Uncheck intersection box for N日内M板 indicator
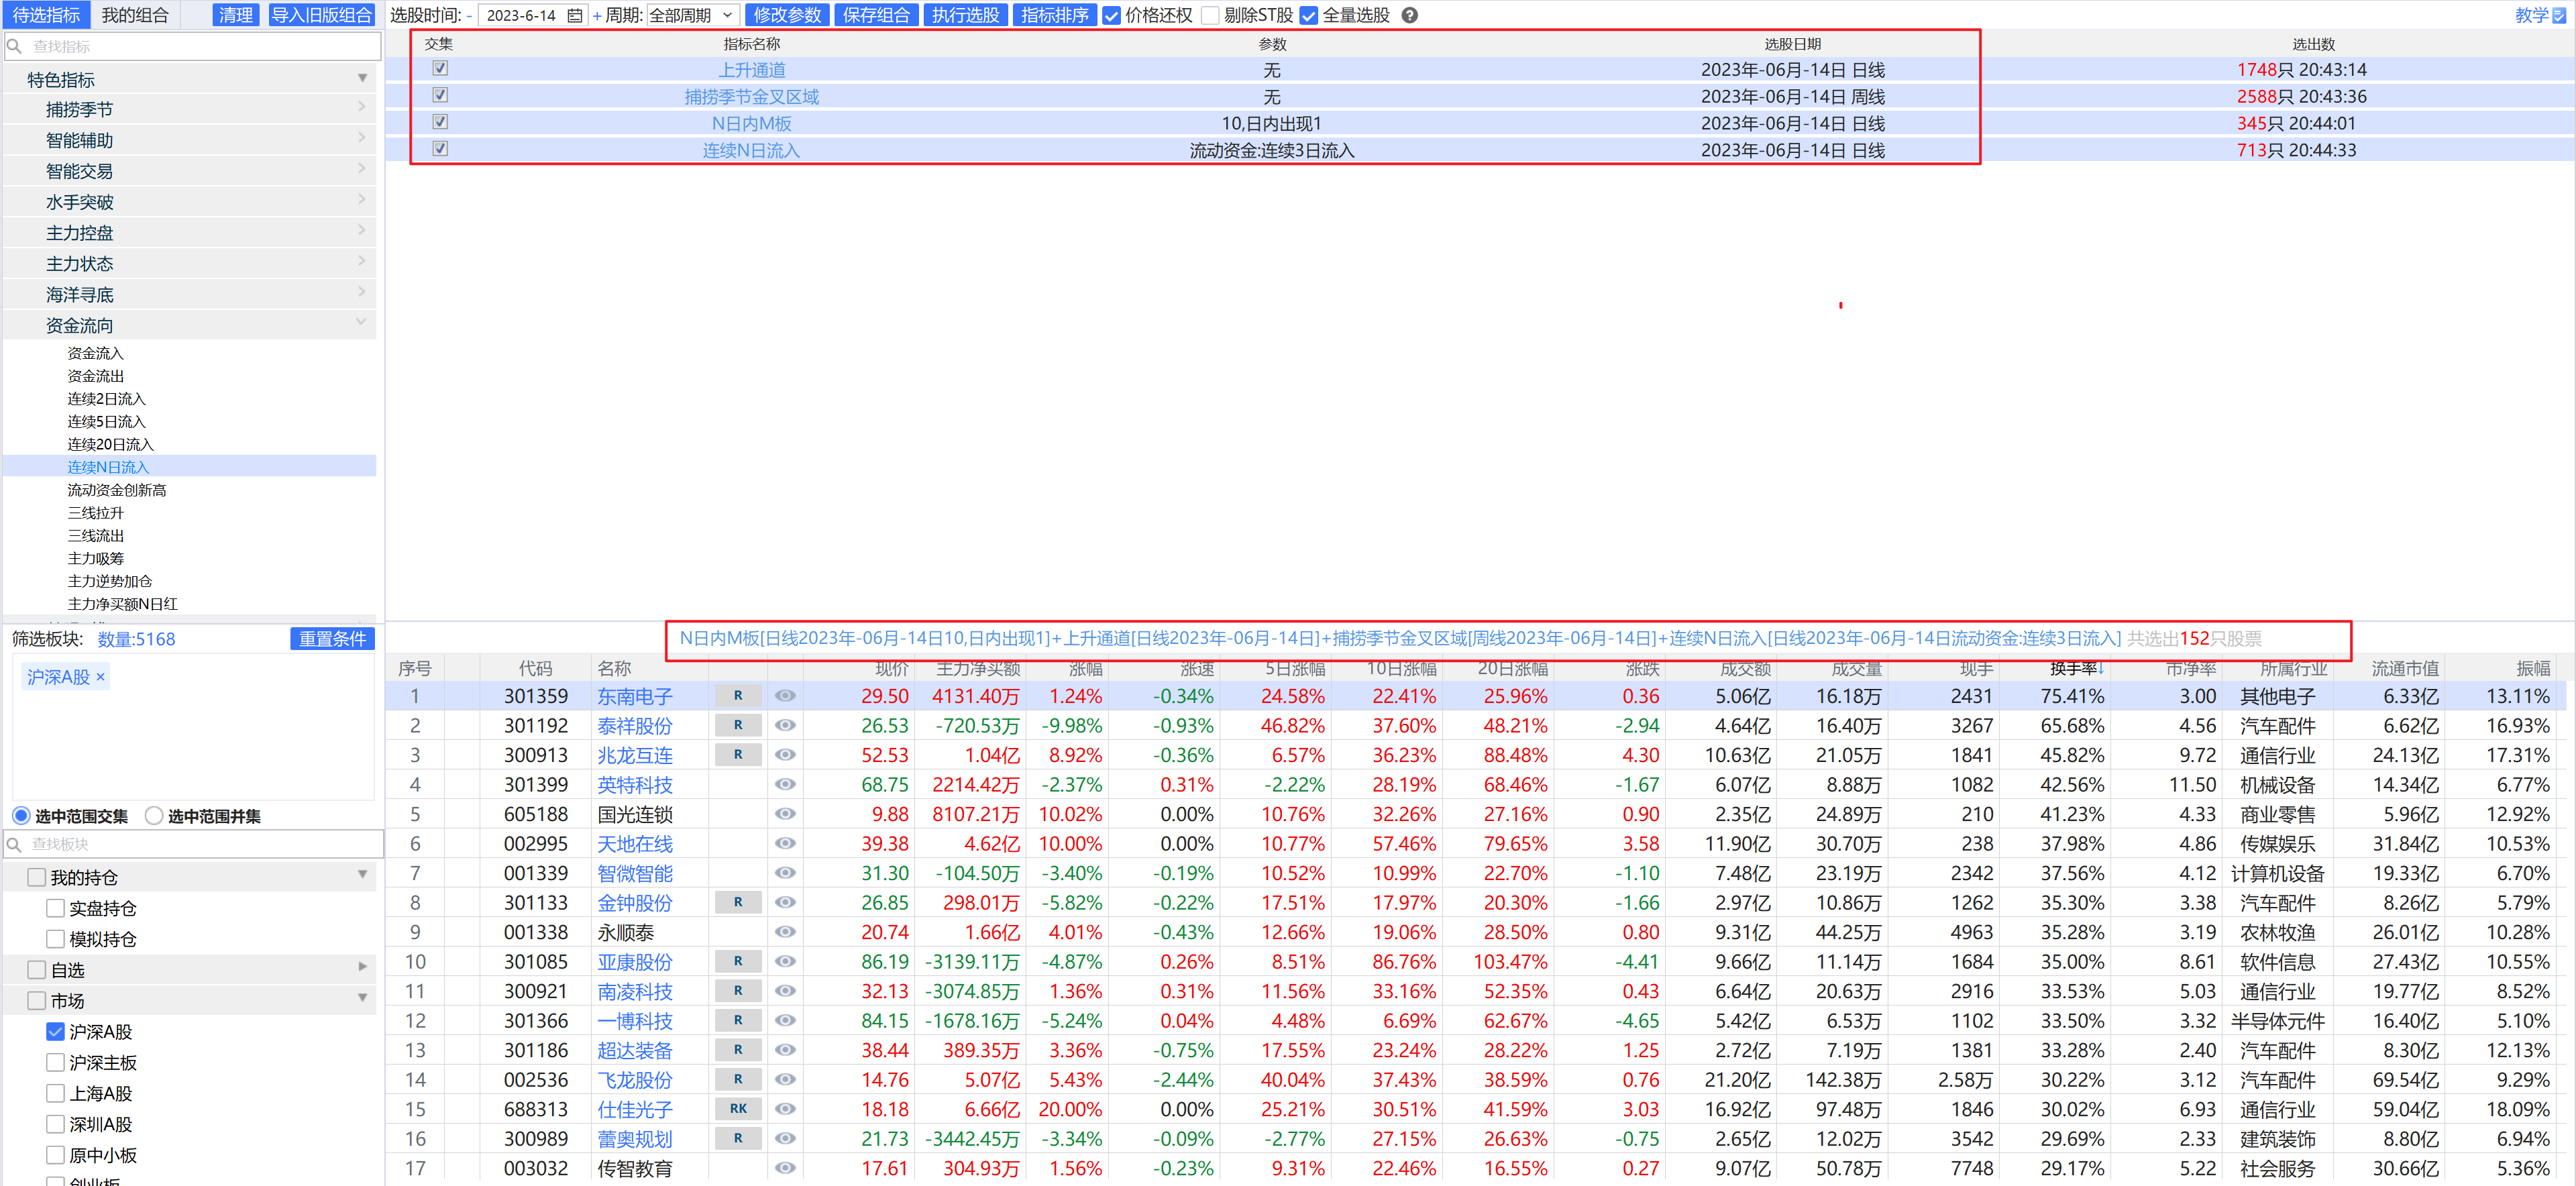2576x1186 pixels. (440, 122)
